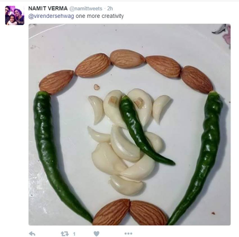Image resolution: width=239 pixels, height=237 pixels.
Task: Open the @virendersehwag mention
Action: (51, 16)
